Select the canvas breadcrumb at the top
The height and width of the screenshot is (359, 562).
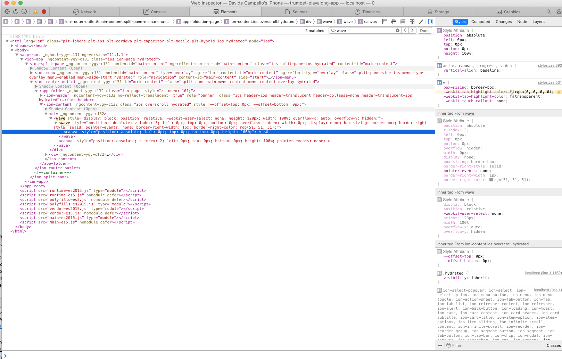[370, 21]
